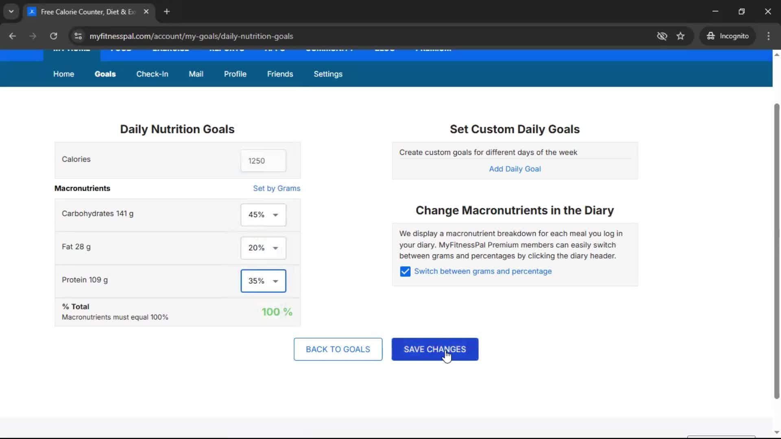Viewport: 781px width, 439px height.
Task: Click the 100 % total value
Action: click(x=277, y=312)
